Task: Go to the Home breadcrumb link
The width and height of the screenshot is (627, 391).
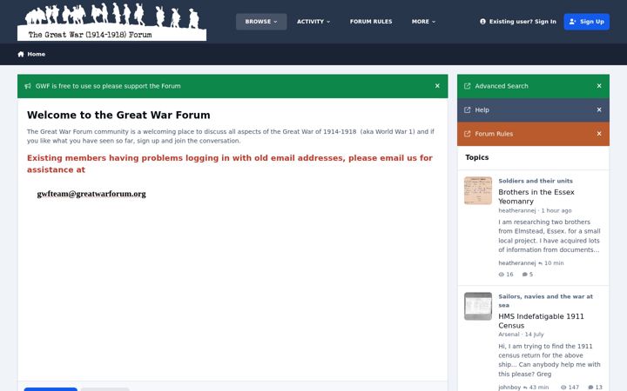Action: (36, 54)
